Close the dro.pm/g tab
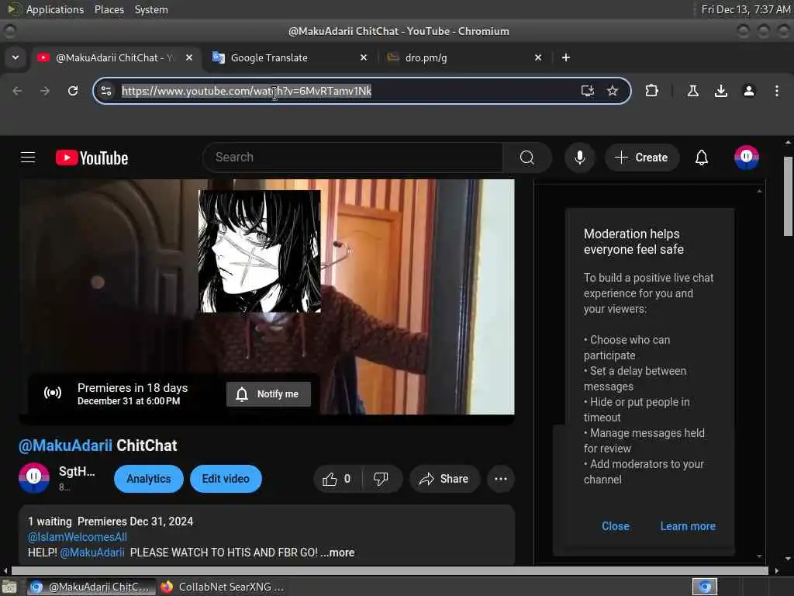794x596 pixels. tap(538, 57)
